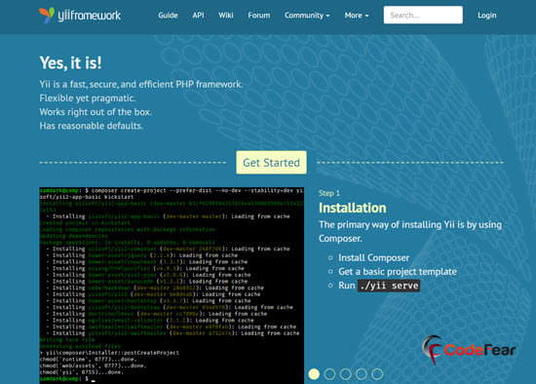Open the API documentation link

point(198,16)
